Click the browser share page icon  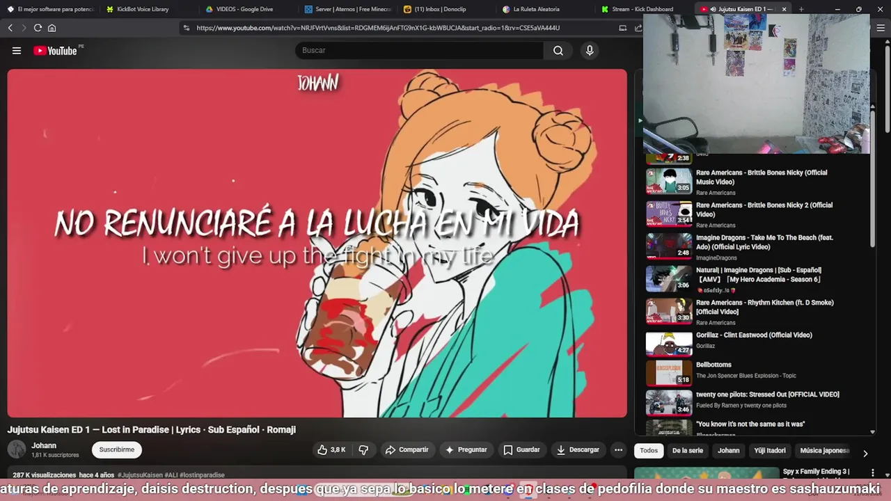pos(638,28)
